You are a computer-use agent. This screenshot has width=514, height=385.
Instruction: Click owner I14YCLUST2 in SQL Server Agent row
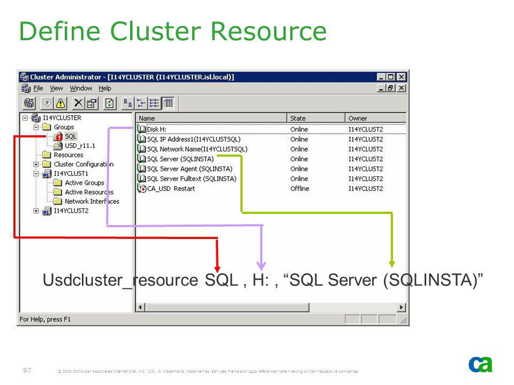366,169
